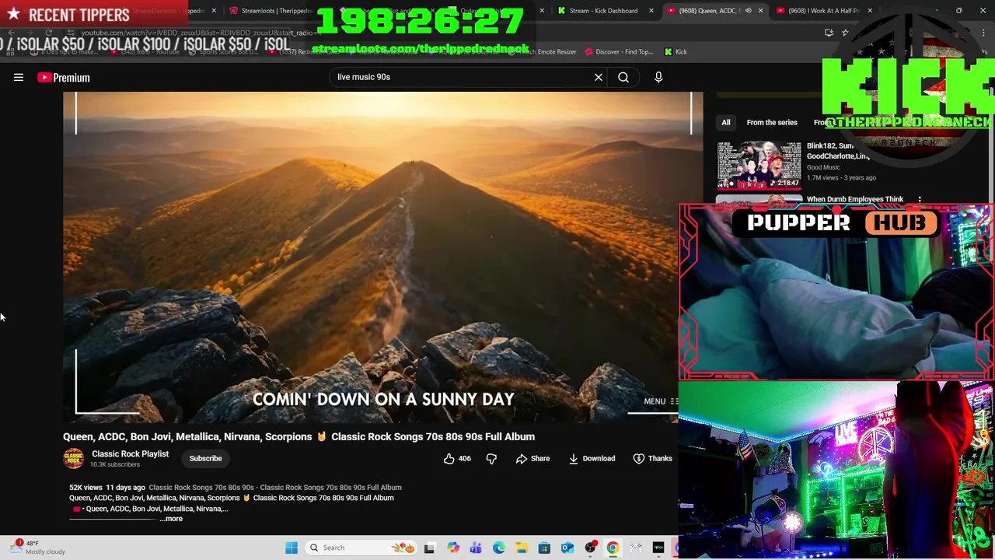Open OBS Studio from the taskbar
The image size is (995, 560).
pos(591,548)
